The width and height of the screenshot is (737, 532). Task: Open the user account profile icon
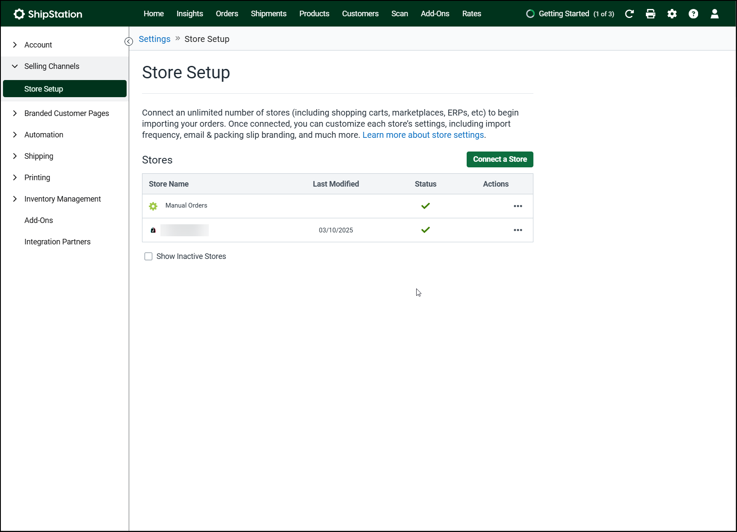[714, 14]
